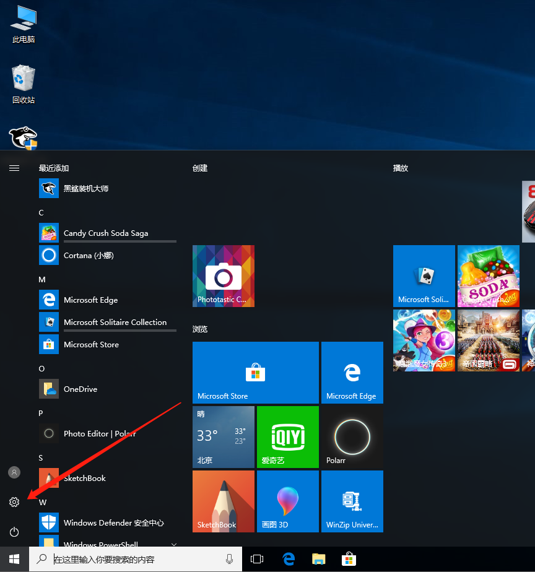Jump to letter W in app list
This screenshot has height=572, width=535.
[x=43, y=502]
